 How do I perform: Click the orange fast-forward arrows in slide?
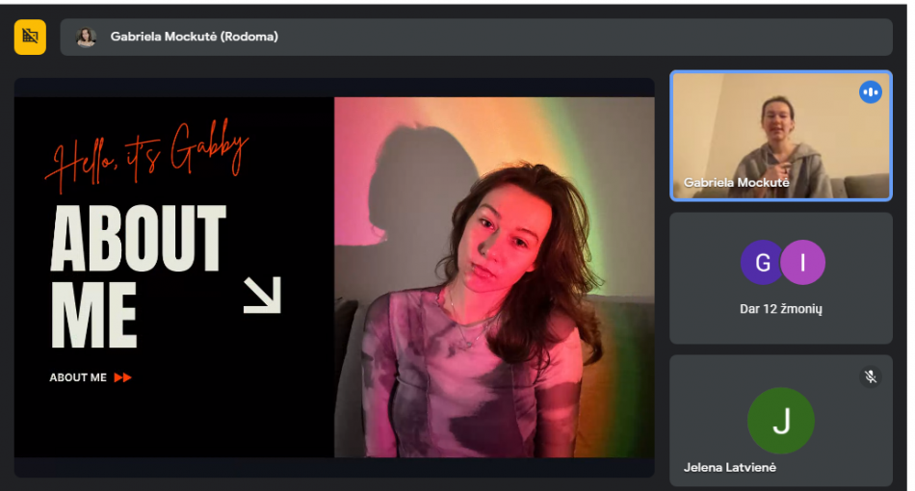[122, 377]
